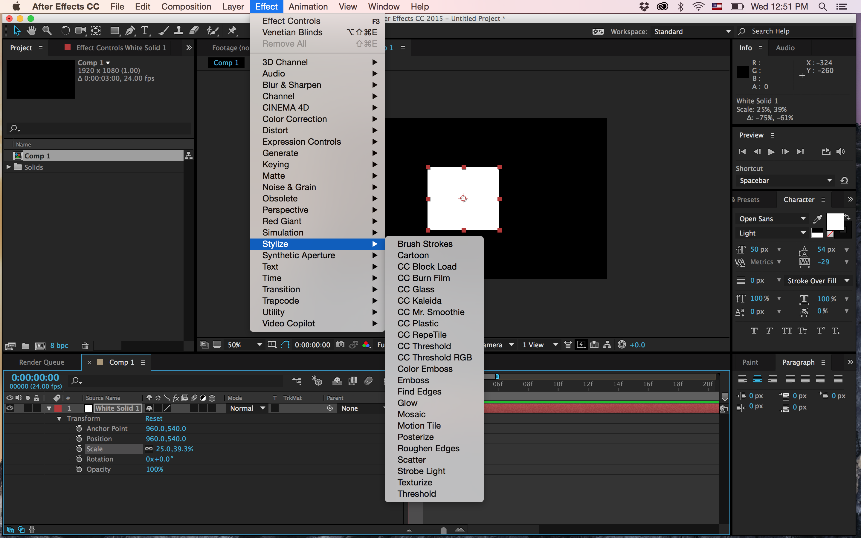The image size is (861, 538).
Task: Toggle visibility of White Solid 1 layer
Action: coord(9,408)
